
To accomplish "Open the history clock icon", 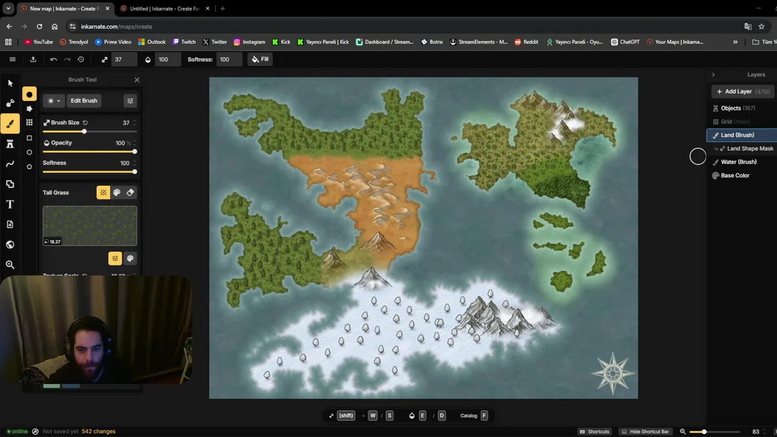I will tap(81, 59).
